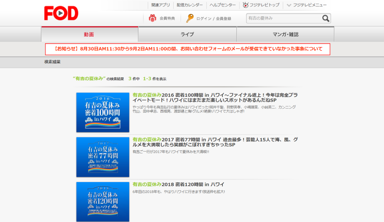This screenshot has height=222, width=384.
Task: Open the 関連アプリ link
Action: 160,5
